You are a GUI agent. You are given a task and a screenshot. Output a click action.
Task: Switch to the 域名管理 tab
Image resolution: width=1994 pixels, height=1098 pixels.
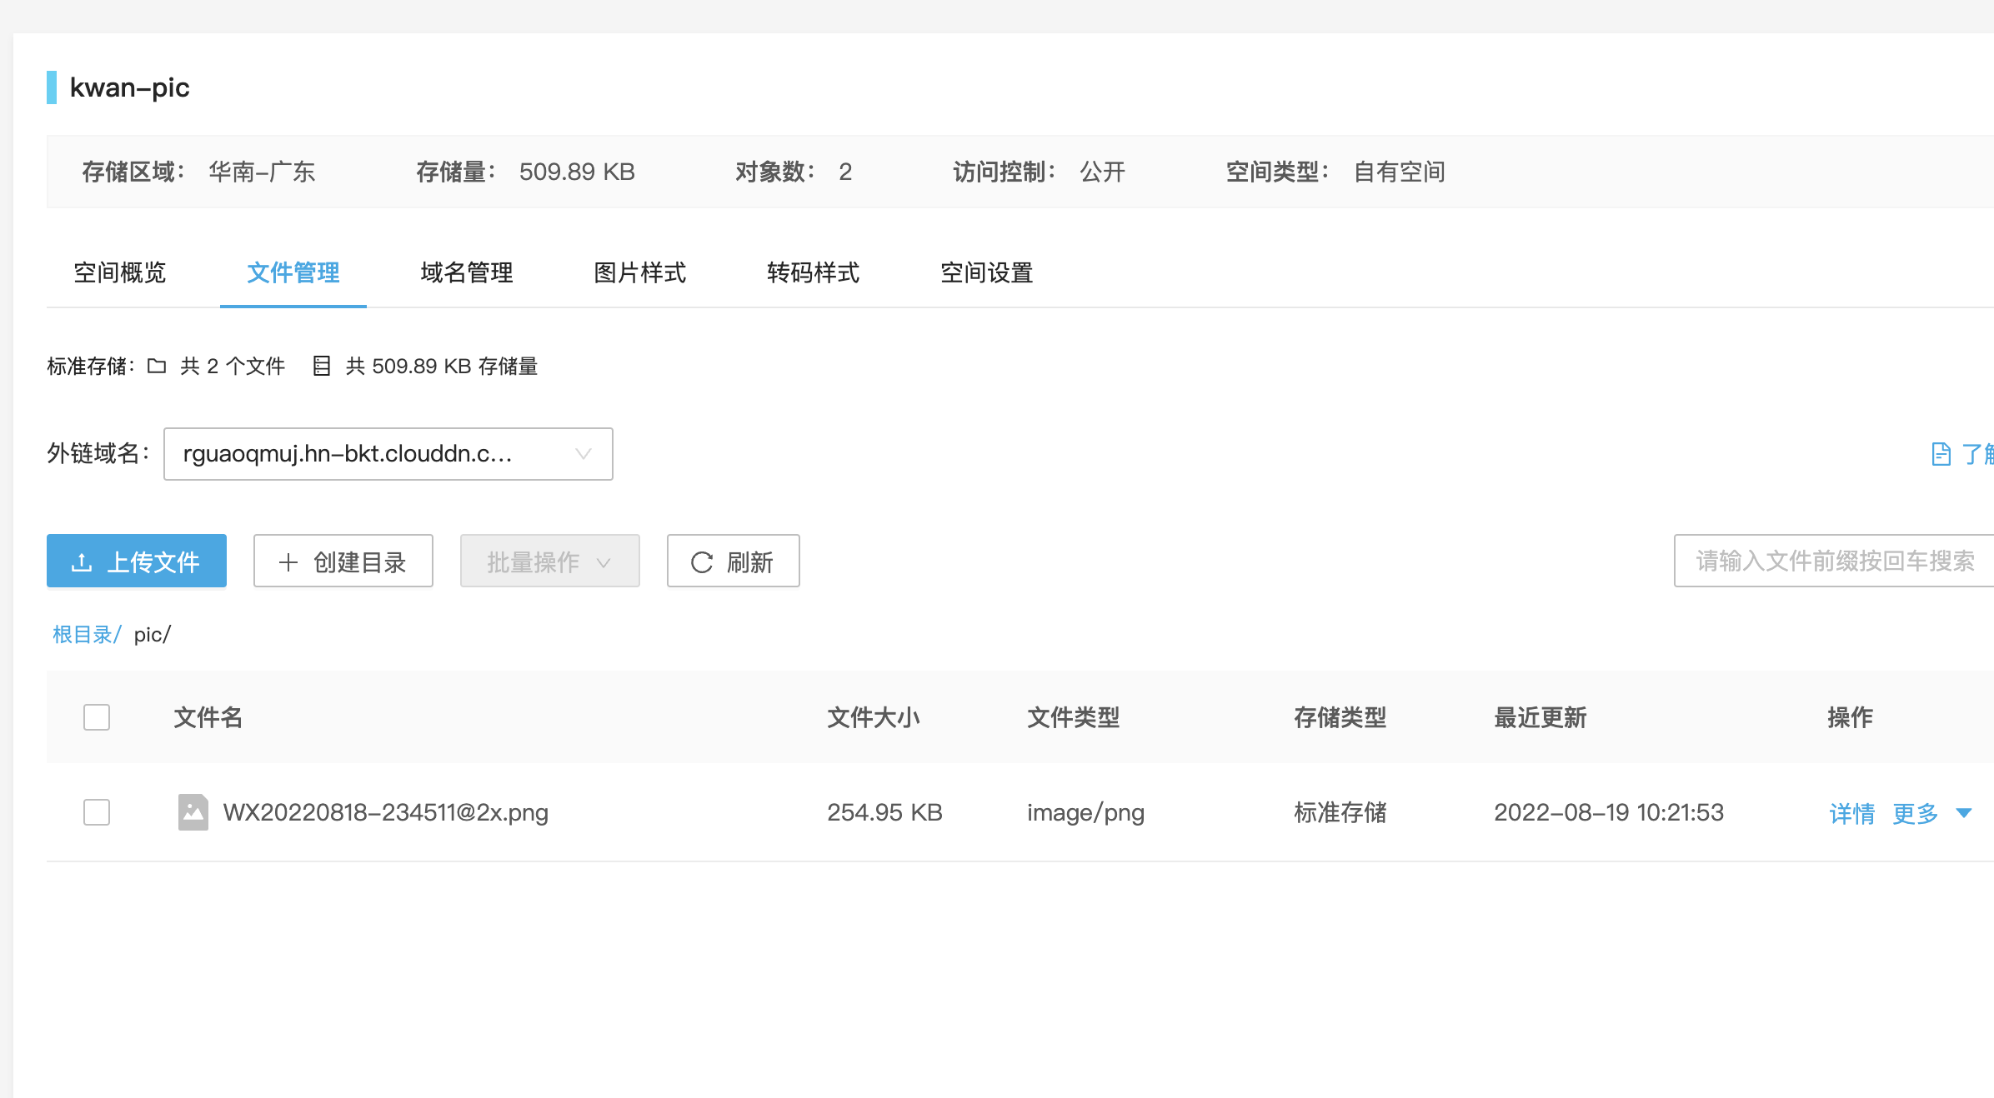point(466,272)
